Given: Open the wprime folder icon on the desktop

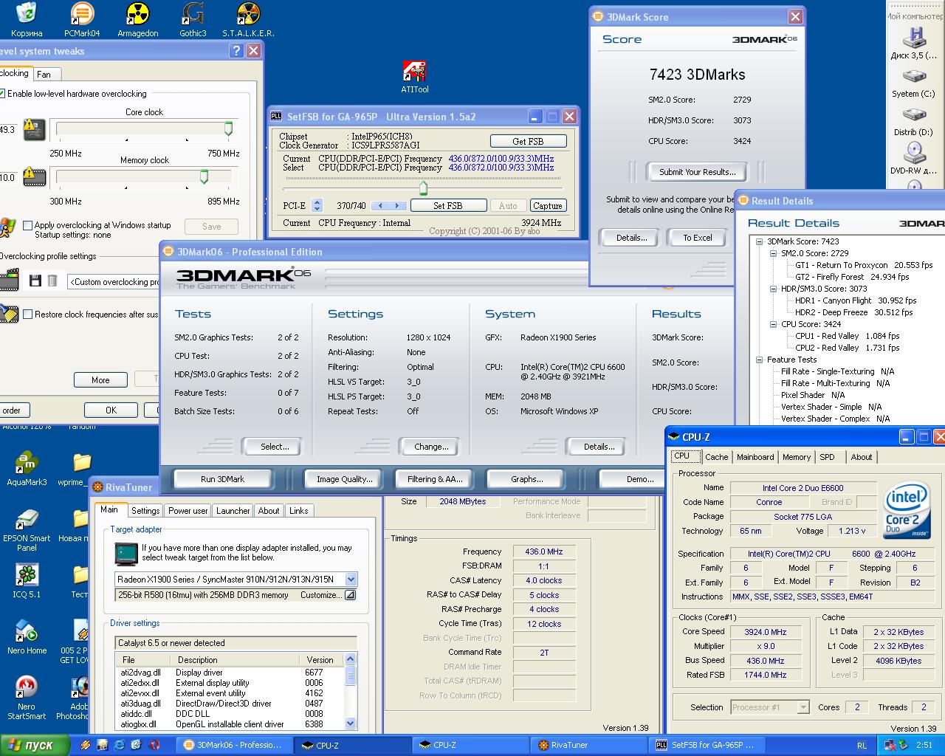Looking at the screenshot, I should pyautogui.click(x=81, y=469).
